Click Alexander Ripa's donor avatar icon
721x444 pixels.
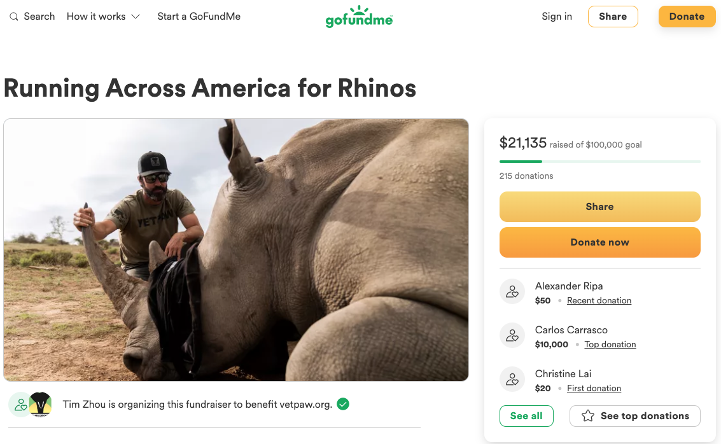tap(512, 292)
